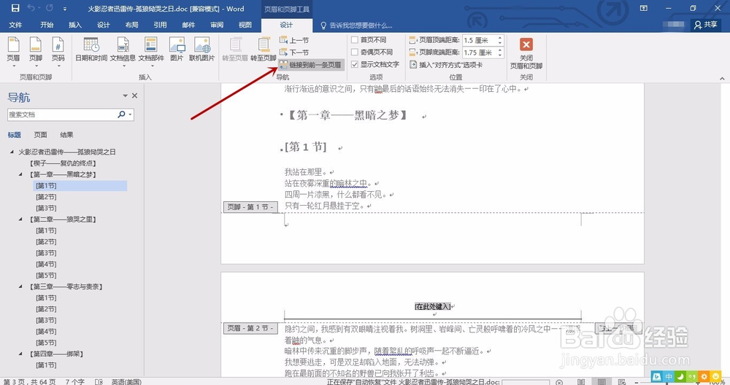Screen dimensions: 730x385
Task: Open the search options dropdown arrow
Action: [131, 114]
